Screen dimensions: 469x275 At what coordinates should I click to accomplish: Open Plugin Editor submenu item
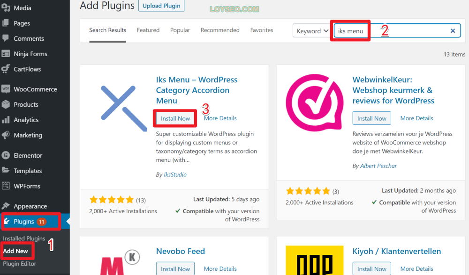coord(19,264)
